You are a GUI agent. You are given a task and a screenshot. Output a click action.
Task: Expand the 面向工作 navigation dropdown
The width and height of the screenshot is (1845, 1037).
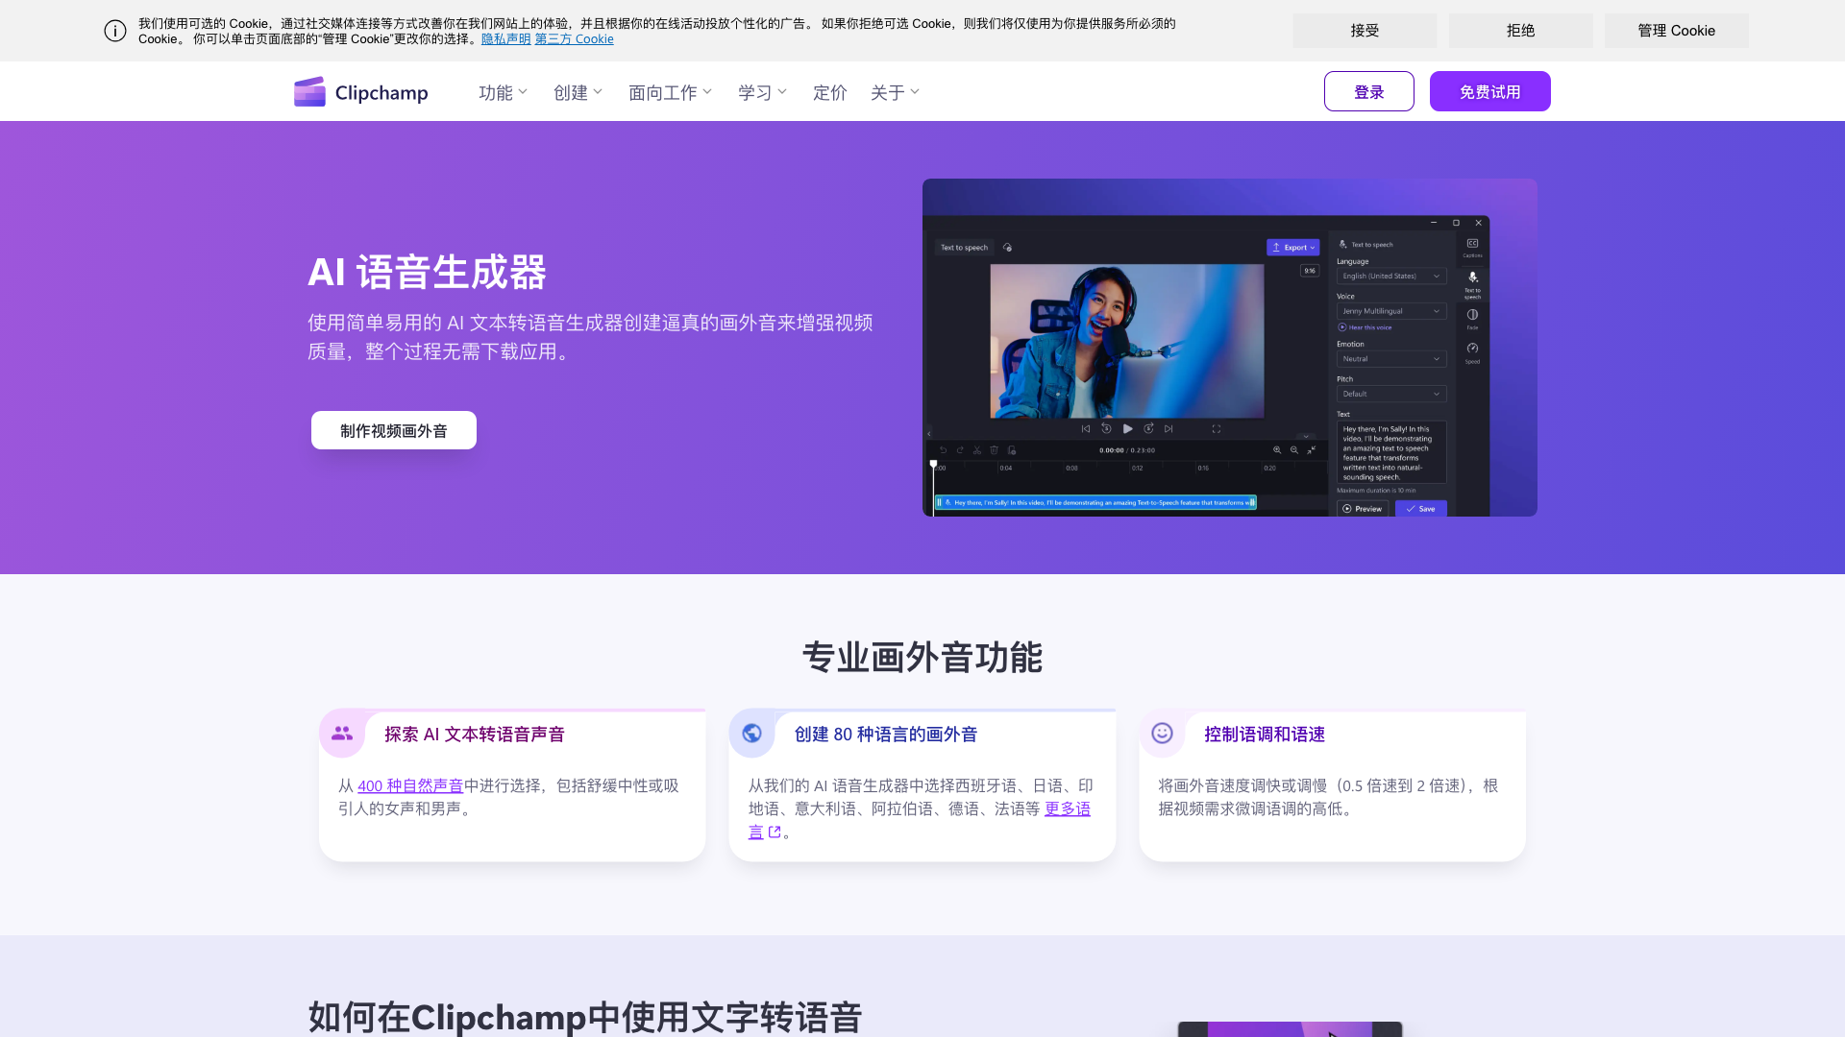point(671,92)
